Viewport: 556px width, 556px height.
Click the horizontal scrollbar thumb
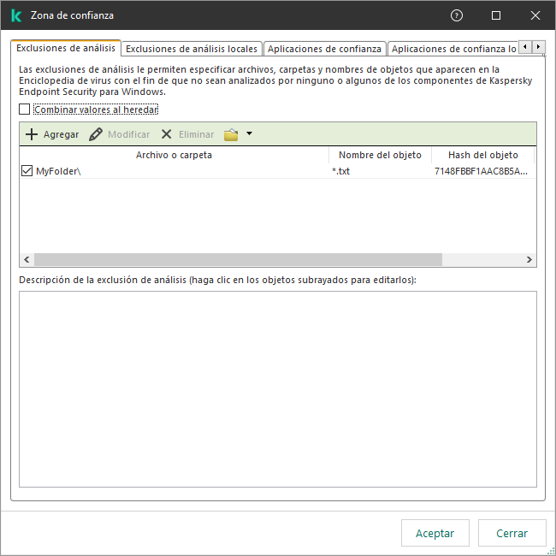238,259
